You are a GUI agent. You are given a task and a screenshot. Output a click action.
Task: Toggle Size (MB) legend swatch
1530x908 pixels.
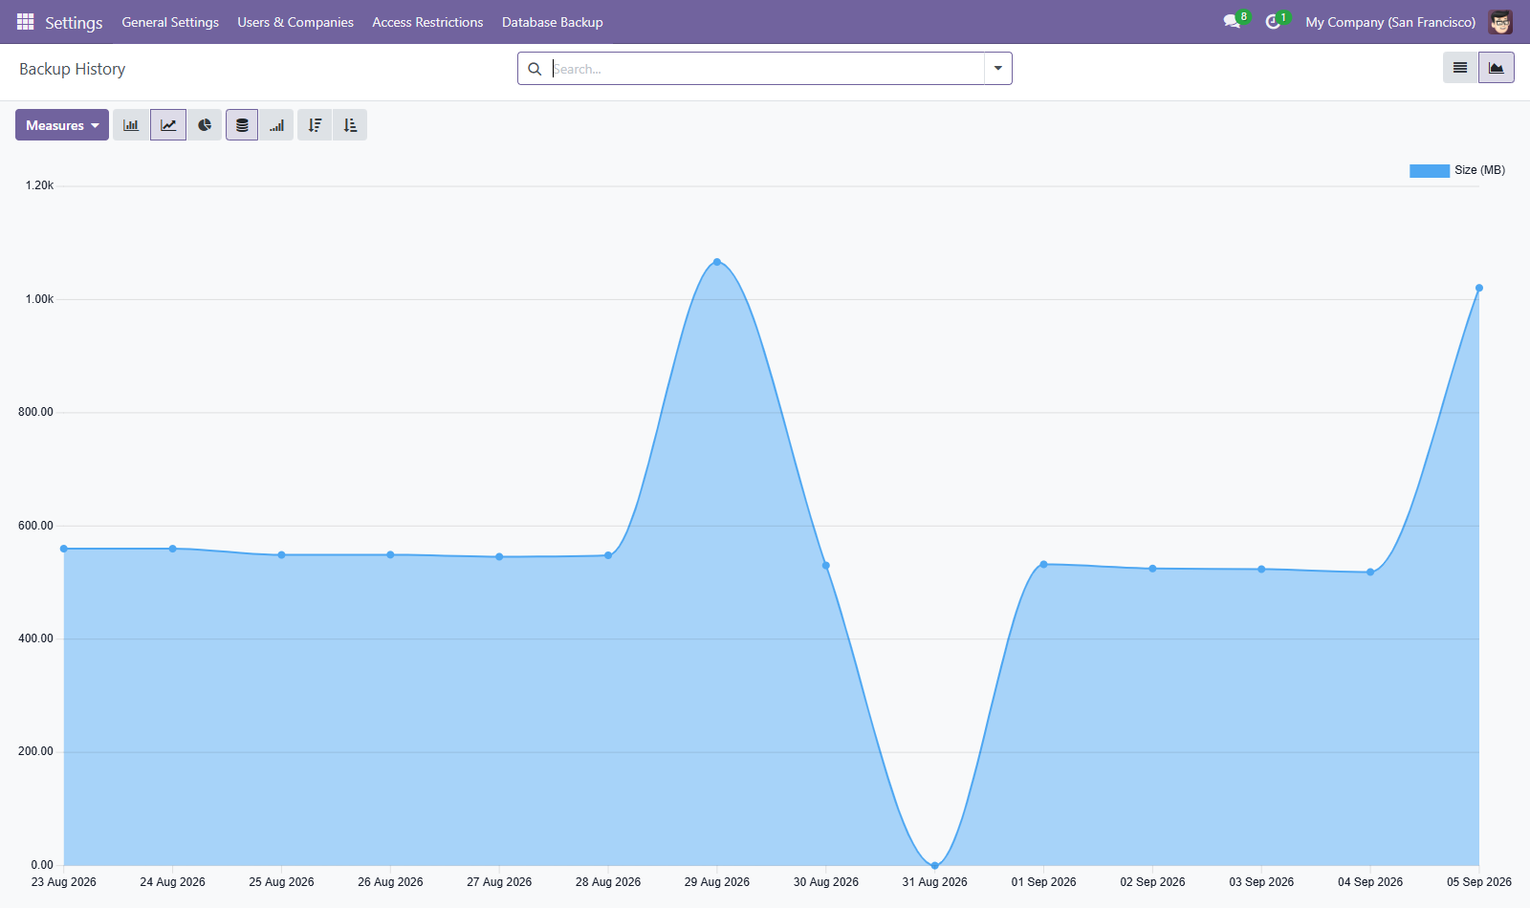pyautogui.click(x=1430, y=170)
